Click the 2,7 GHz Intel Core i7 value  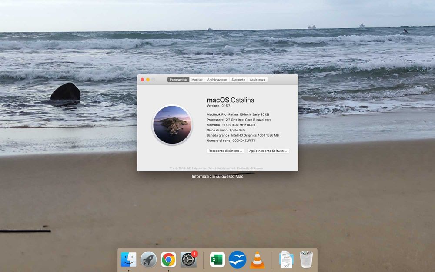pos(248,120)
